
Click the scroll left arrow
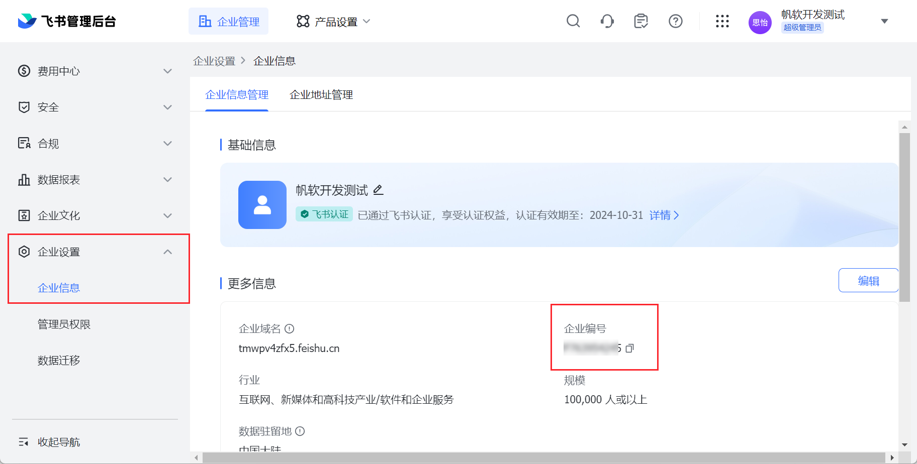click(197, 457)
